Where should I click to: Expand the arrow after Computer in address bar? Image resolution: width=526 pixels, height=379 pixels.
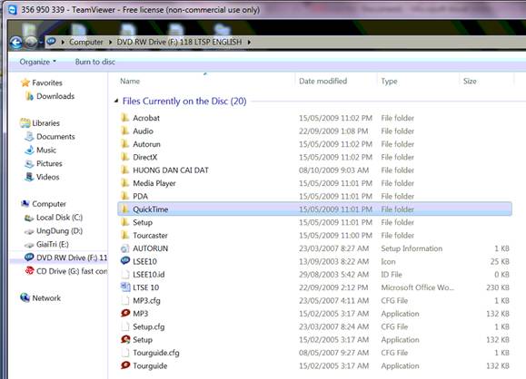(110, 42)
